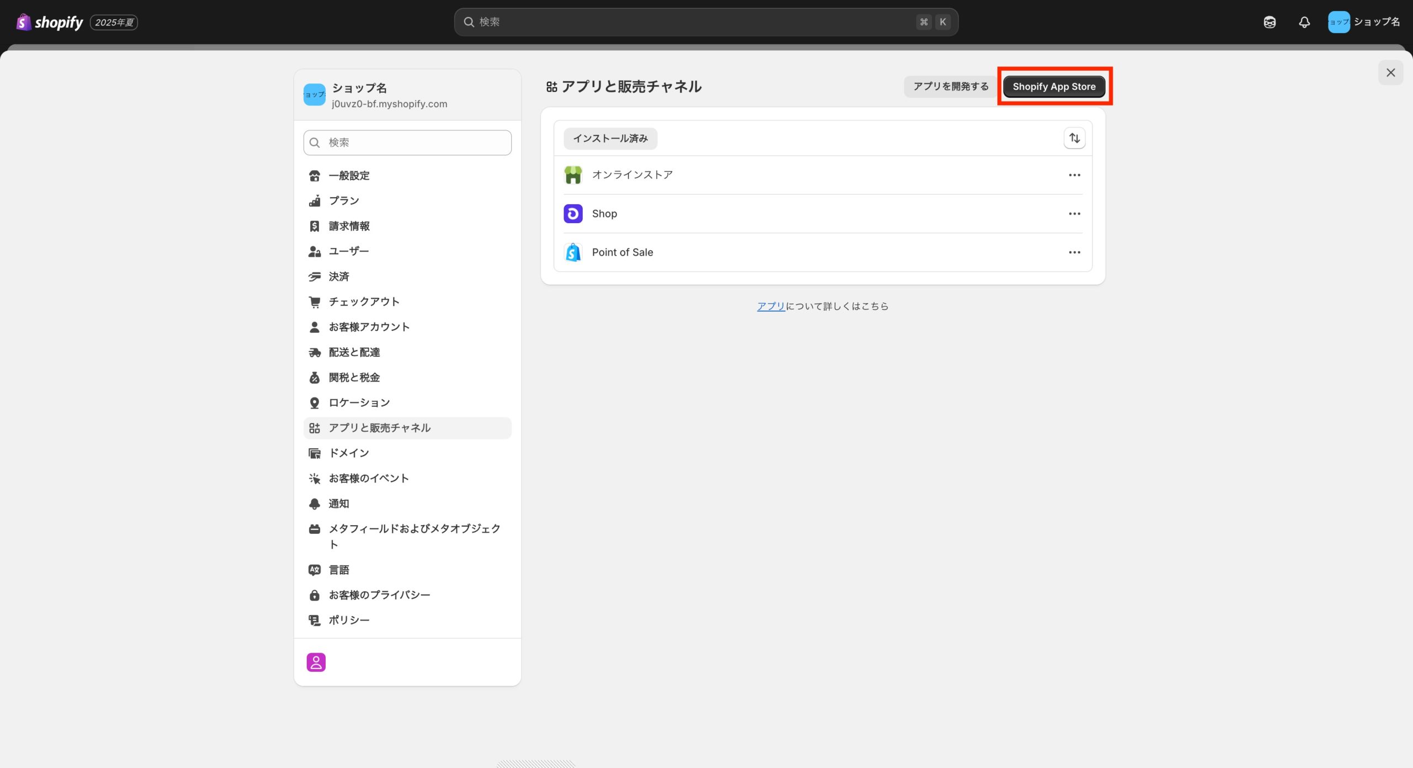Screen dimensions: 1413x768
Task: Click the Shopify App Store button
Action: (1054, 87)
